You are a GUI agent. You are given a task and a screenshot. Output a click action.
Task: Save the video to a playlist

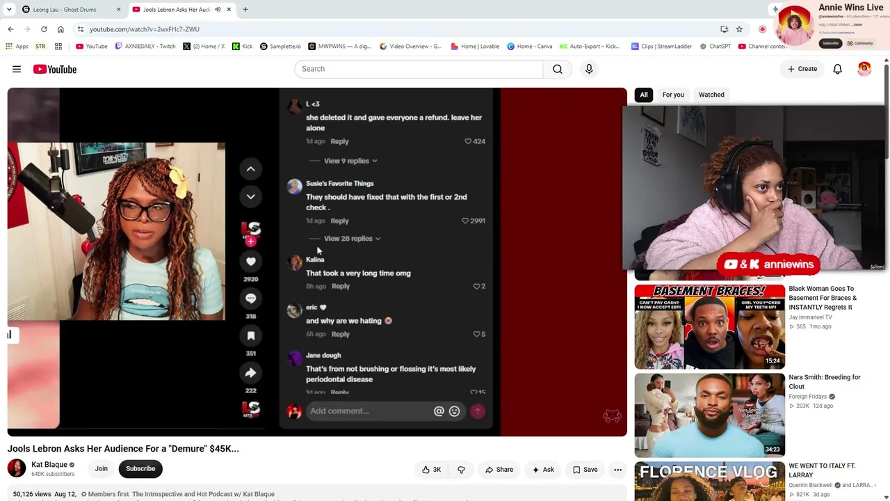tap(585, 470)
